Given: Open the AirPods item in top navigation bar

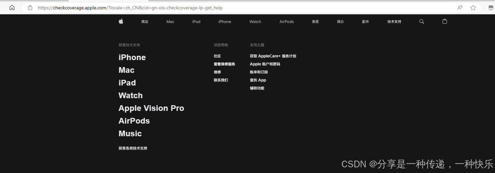Looking at the screenshot, I should pos(287,22).
